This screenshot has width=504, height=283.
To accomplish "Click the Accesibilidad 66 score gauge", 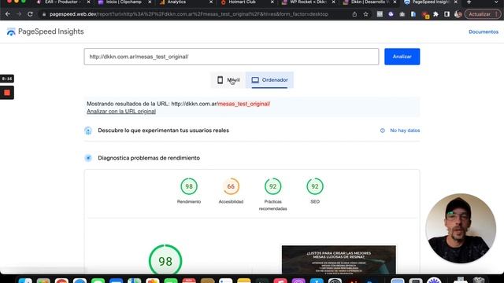I will coord(231,186).
